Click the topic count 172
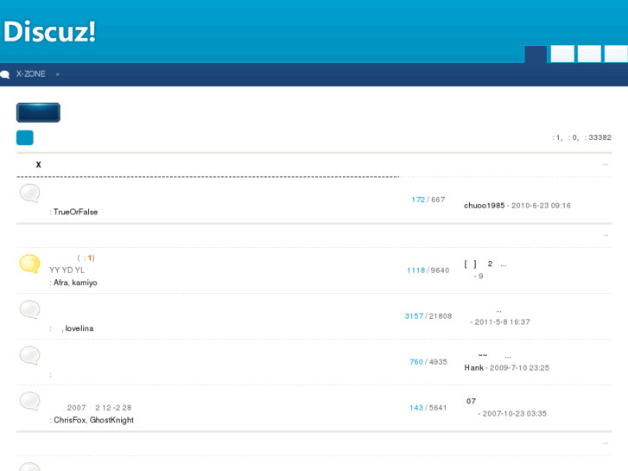Viewport: 628px width, 471px height. [x=418, y=200]
